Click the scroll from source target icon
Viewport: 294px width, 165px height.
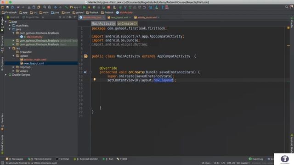coord(60,17)
